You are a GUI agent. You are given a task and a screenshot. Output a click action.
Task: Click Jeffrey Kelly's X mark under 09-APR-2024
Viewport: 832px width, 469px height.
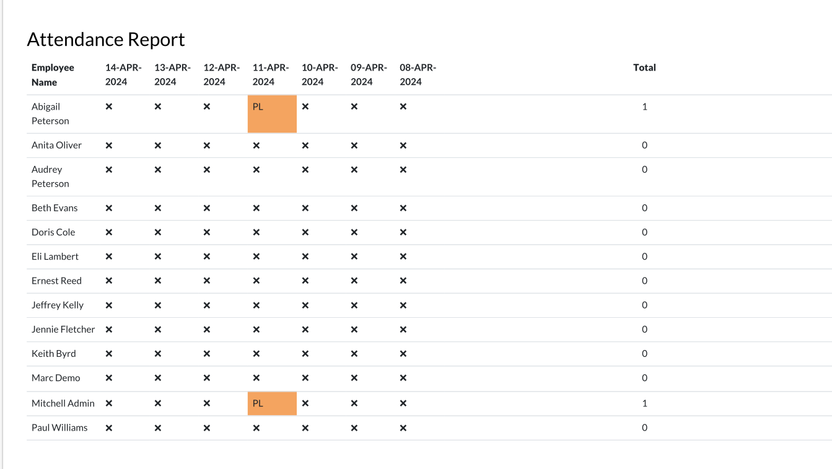(354, 305)
